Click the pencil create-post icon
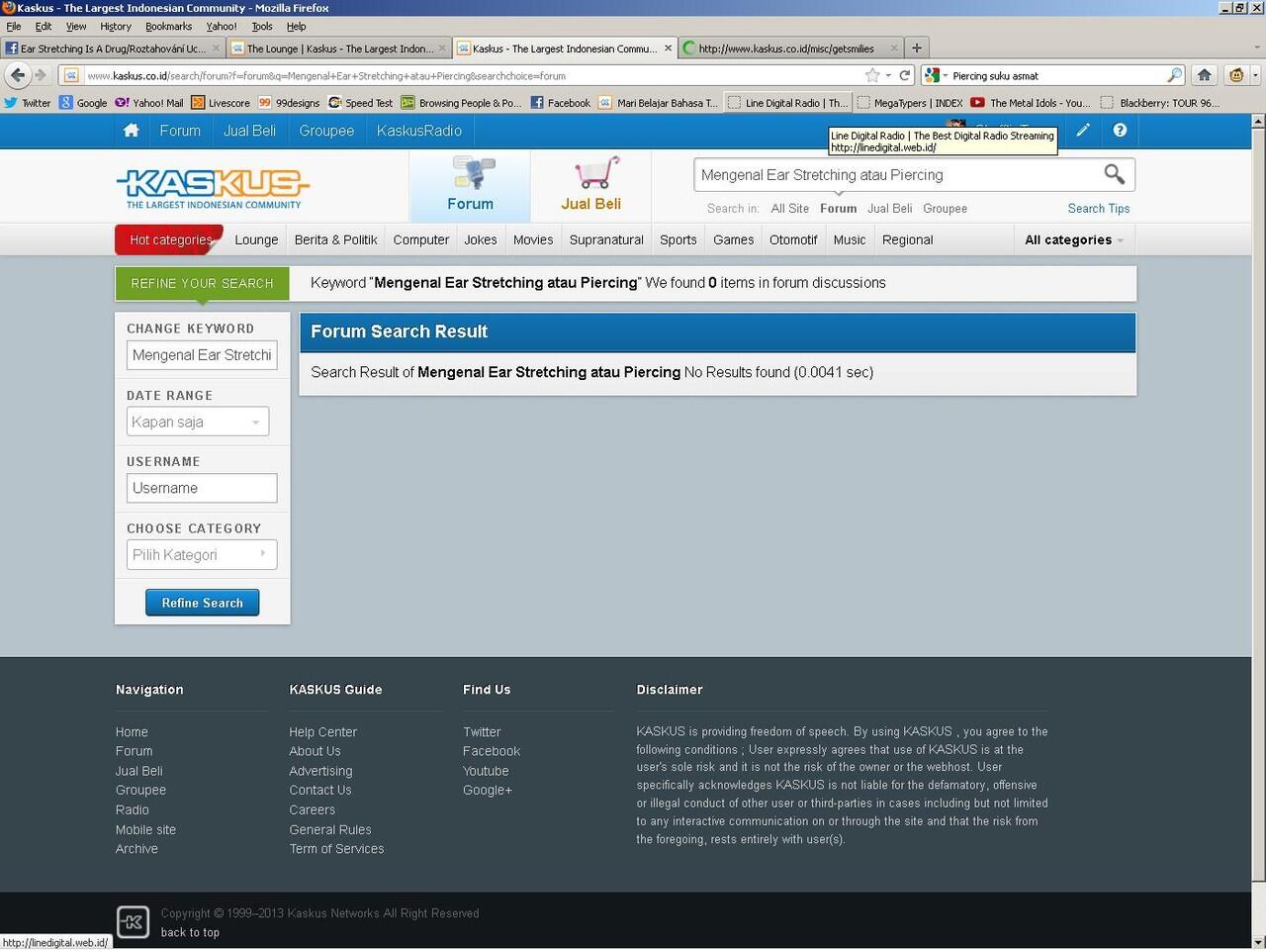This screenshot has width=1266, height=950. (x=1083, y=130)
